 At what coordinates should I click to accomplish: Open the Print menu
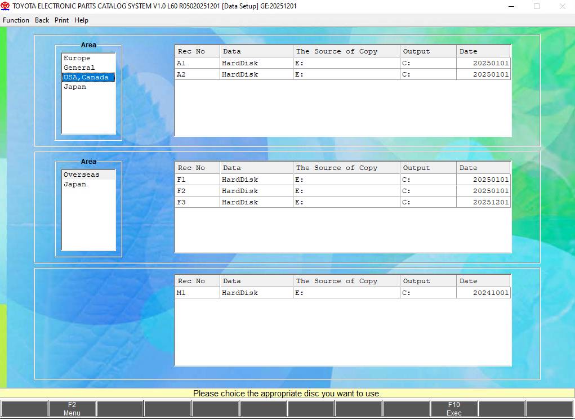61,20
